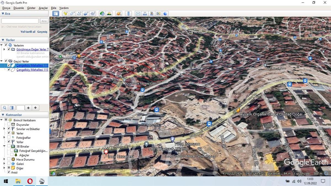Open the Göster menu
This screenshot has height=186, width=331.
[x=31, y=8]
